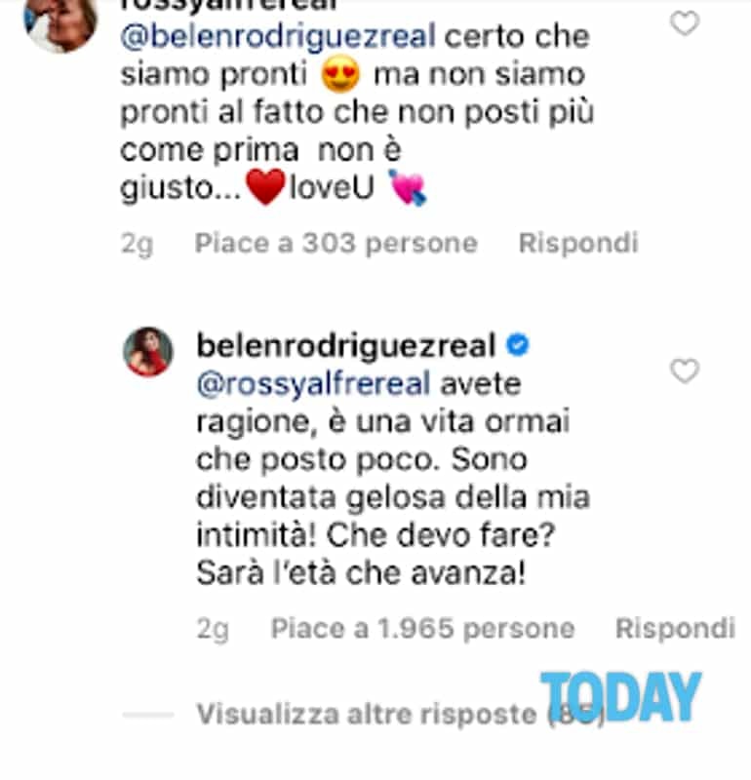Click the 2g timestamp under belenrodriguezreal's reply

(213, 630)
